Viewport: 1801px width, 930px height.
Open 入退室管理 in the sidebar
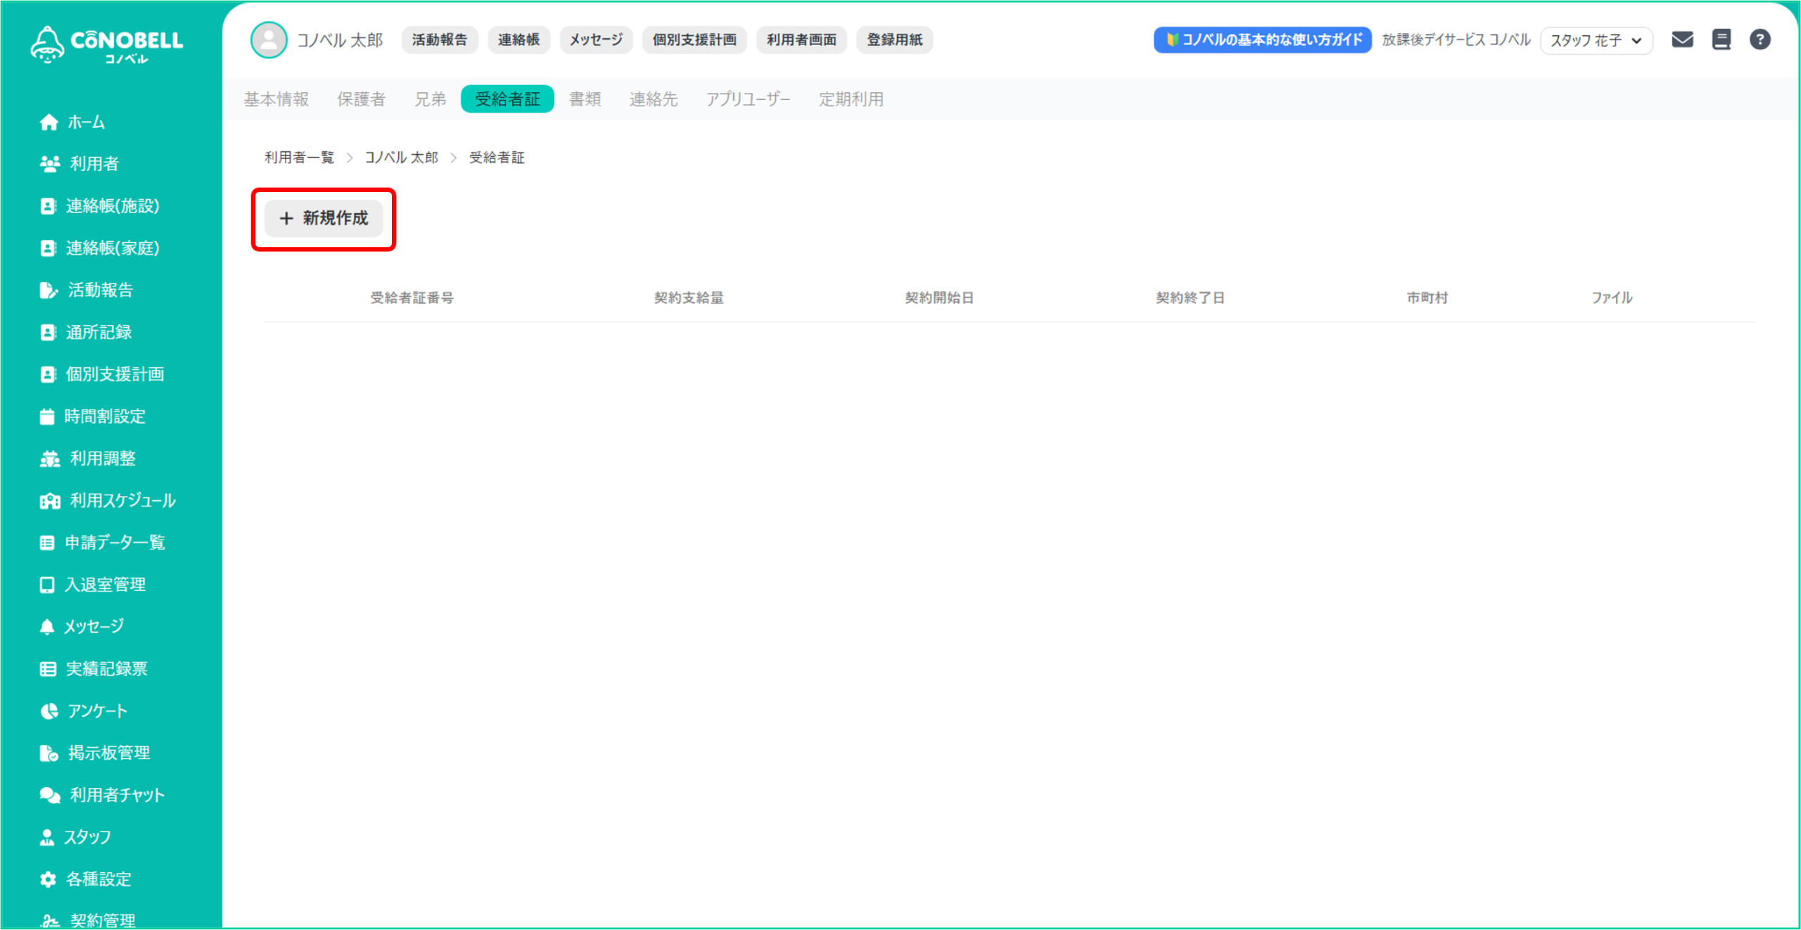(x=105, y=585)
